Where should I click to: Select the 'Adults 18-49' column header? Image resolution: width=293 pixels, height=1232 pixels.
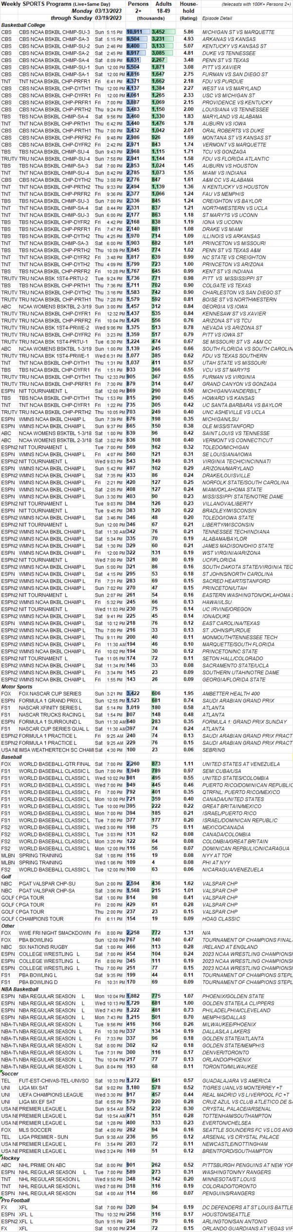(164, 7)
